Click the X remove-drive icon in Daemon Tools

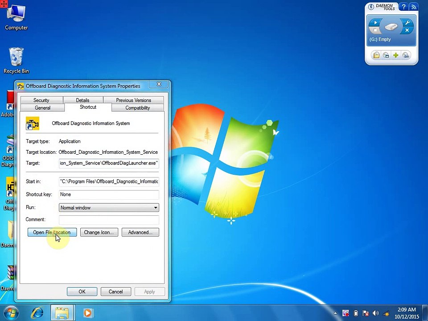(x=407, y=30)
